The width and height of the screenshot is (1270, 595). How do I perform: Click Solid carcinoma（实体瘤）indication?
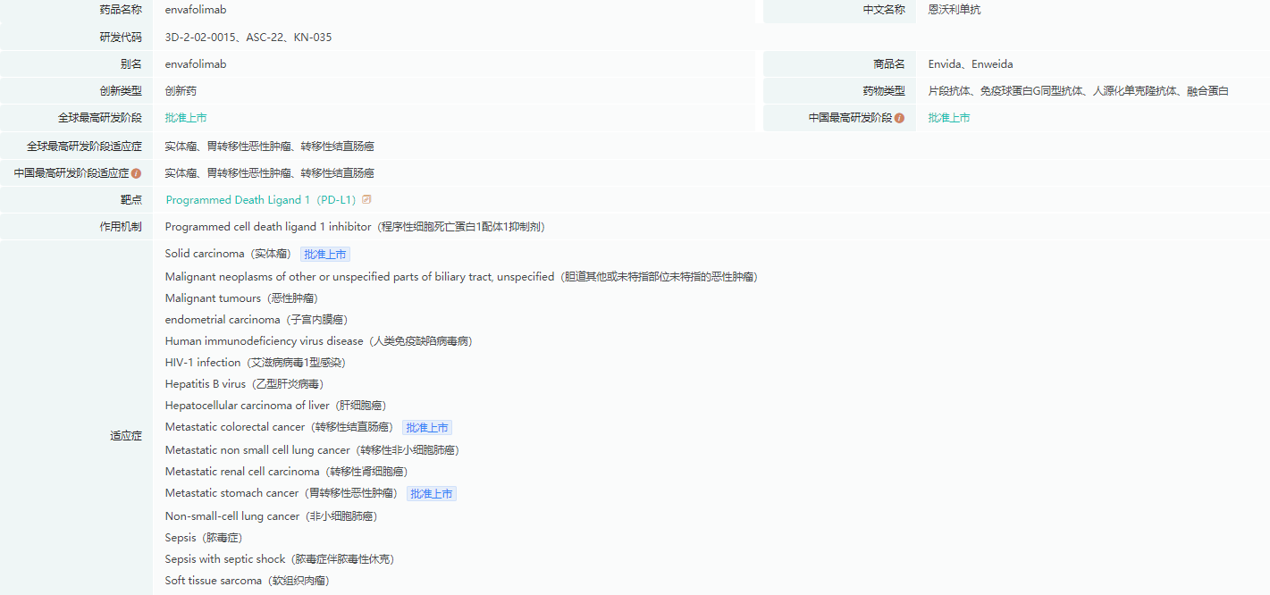coord(229,254)
